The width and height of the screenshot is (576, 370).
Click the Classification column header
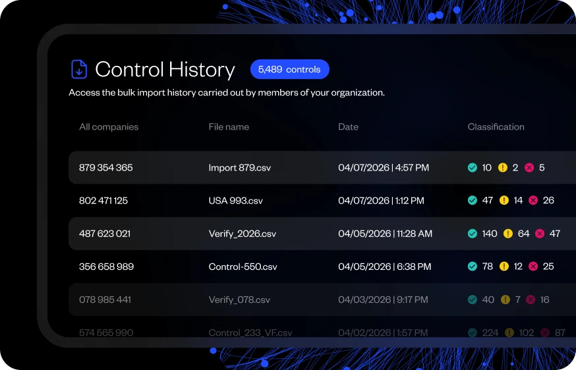pos(496,127)
